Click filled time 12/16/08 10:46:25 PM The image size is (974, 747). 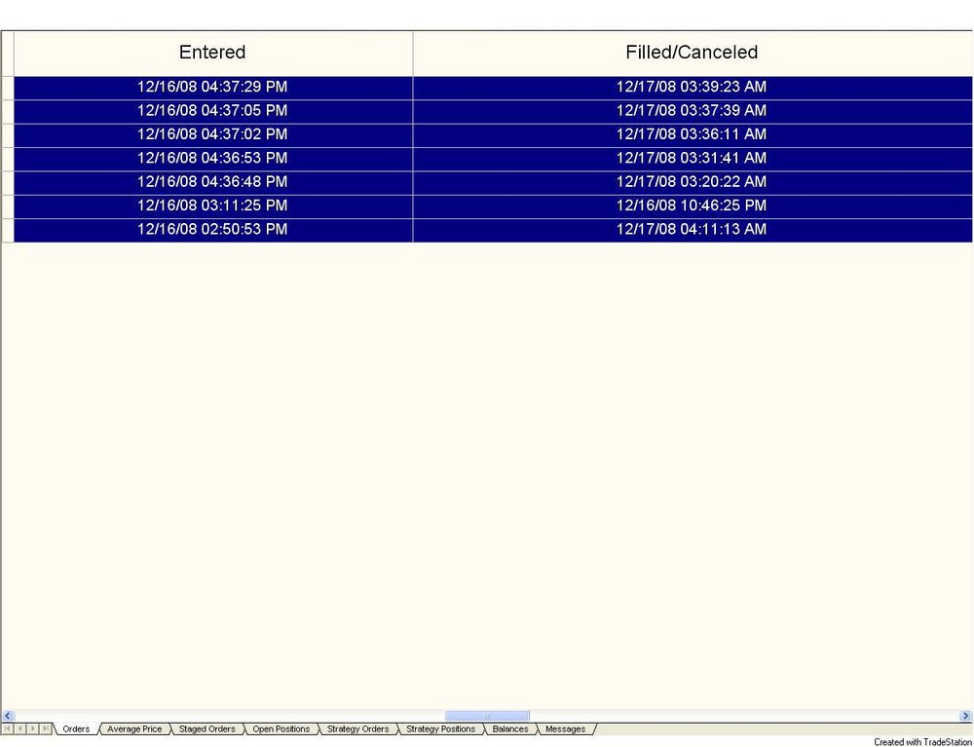pyautogui.click(x=692, y=206)
